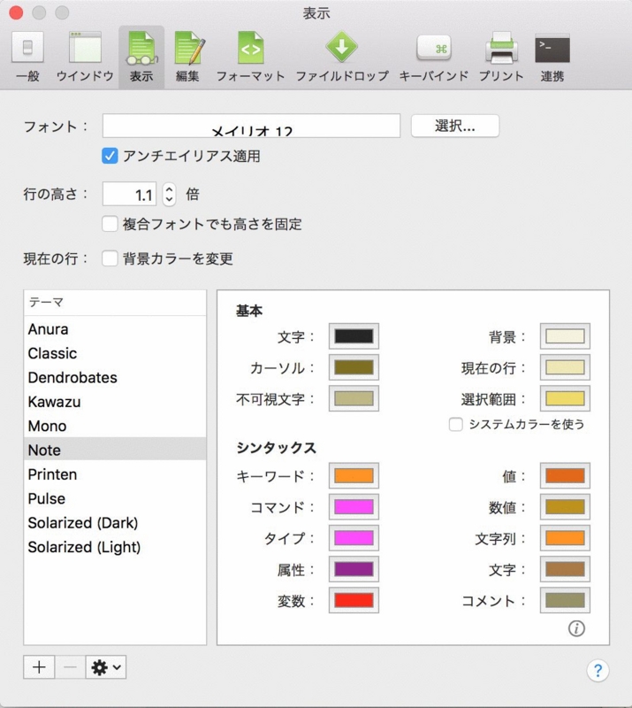Open the キーバインド (Key Bindings) pane
This screenshot has height=708, width=632.
coord(434,57)
